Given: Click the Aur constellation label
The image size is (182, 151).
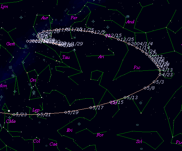Looking at the screenshot, I should [45, 18].
